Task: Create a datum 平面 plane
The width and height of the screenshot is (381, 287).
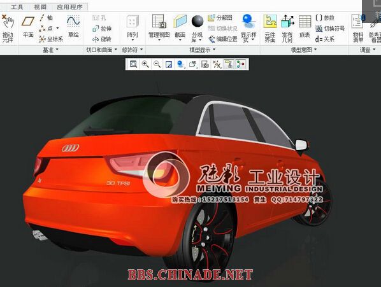Action: (x=28, y=27)
